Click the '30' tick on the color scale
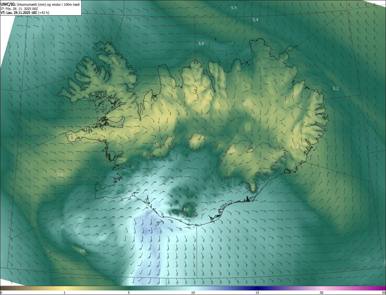Screen dimensions: 386x295 click(x=321, y=293)
